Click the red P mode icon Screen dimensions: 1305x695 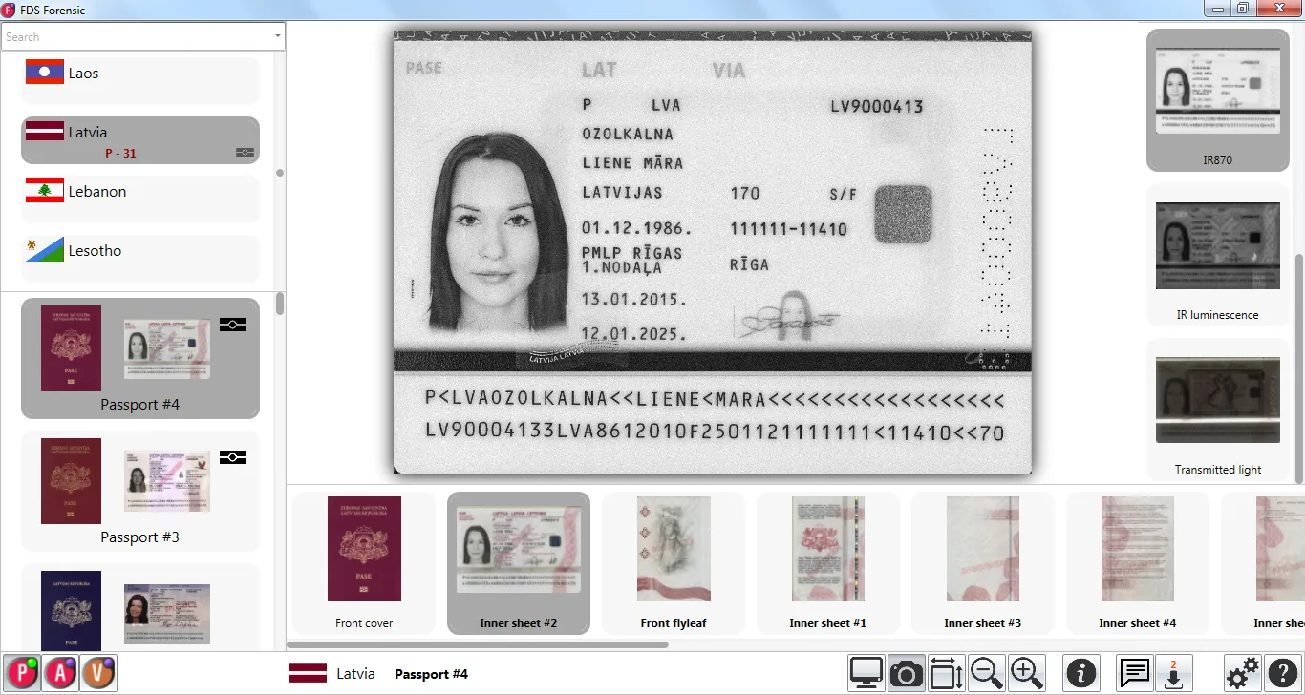[21, 673]
